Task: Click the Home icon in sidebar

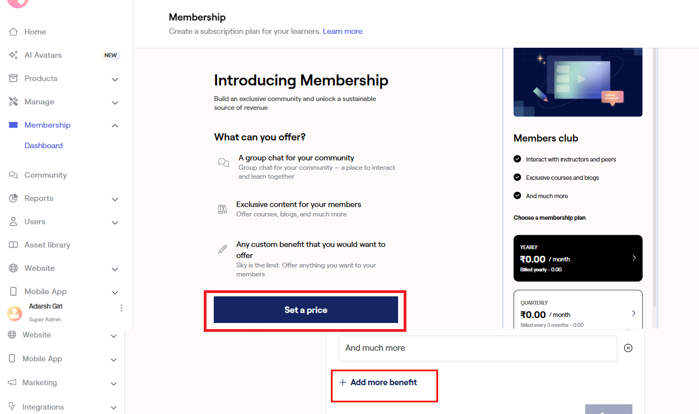Action: coord(13,32)
